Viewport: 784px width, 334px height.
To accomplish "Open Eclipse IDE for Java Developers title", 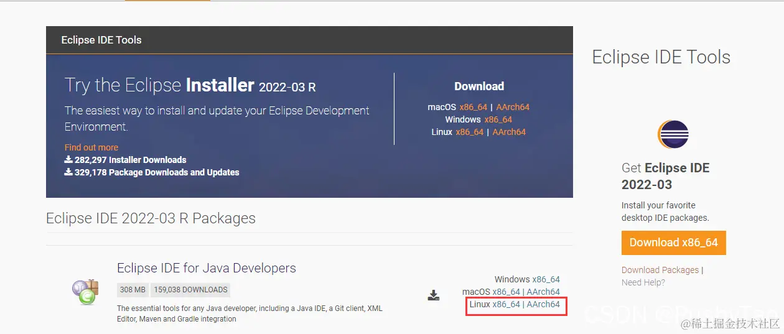I will [x=207, y=268].
